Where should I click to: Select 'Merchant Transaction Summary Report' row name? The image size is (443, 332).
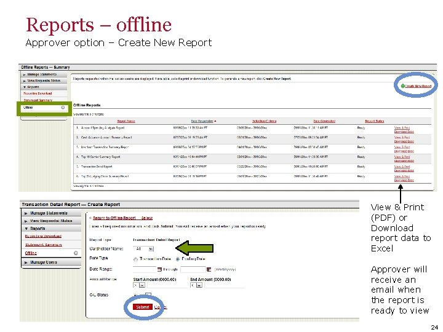[105, 147]
